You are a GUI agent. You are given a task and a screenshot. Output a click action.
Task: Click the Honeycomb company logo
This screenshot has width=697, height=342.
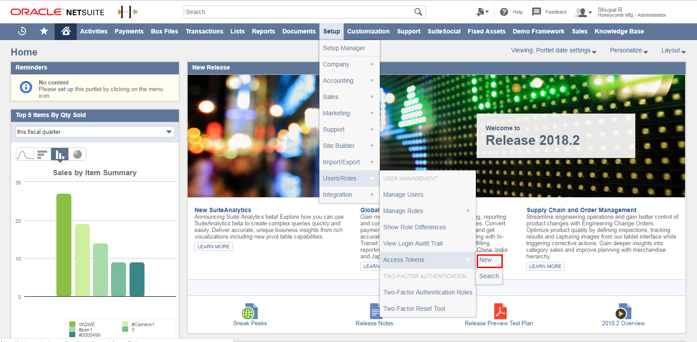[x=127, y=12]
